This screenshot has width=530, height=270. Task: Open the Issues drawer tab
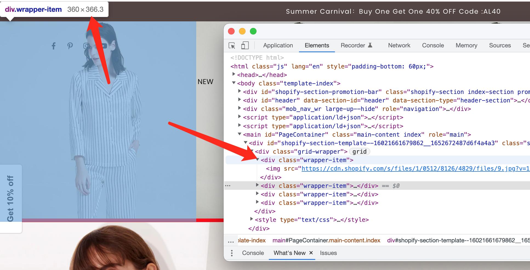coord(328,253)
